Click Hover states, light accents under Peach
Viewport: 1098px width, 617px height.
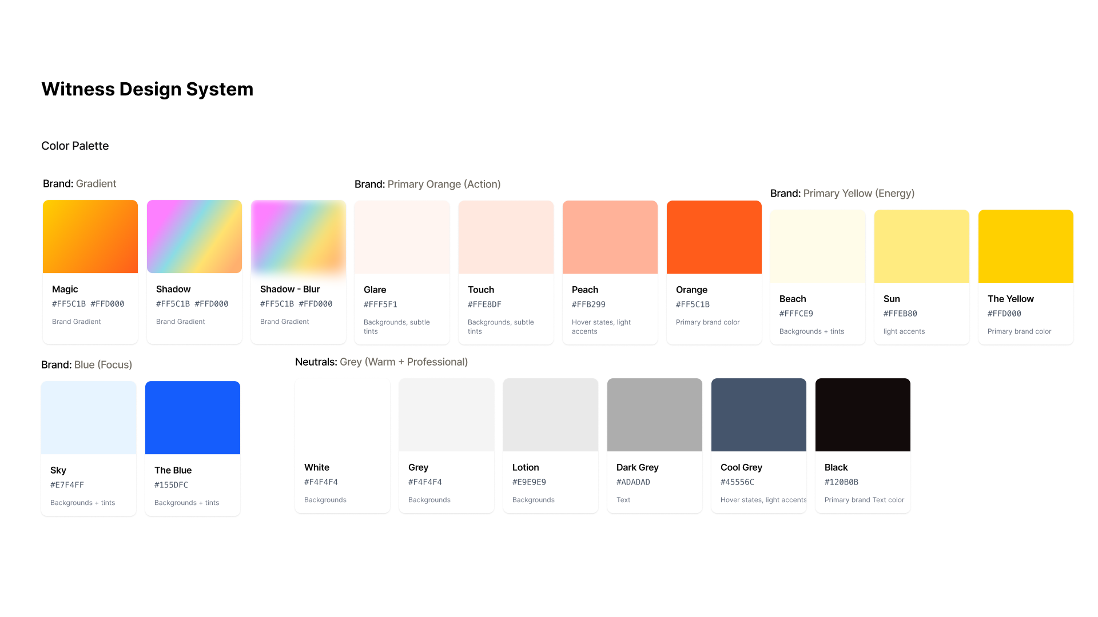pos(601,327)
